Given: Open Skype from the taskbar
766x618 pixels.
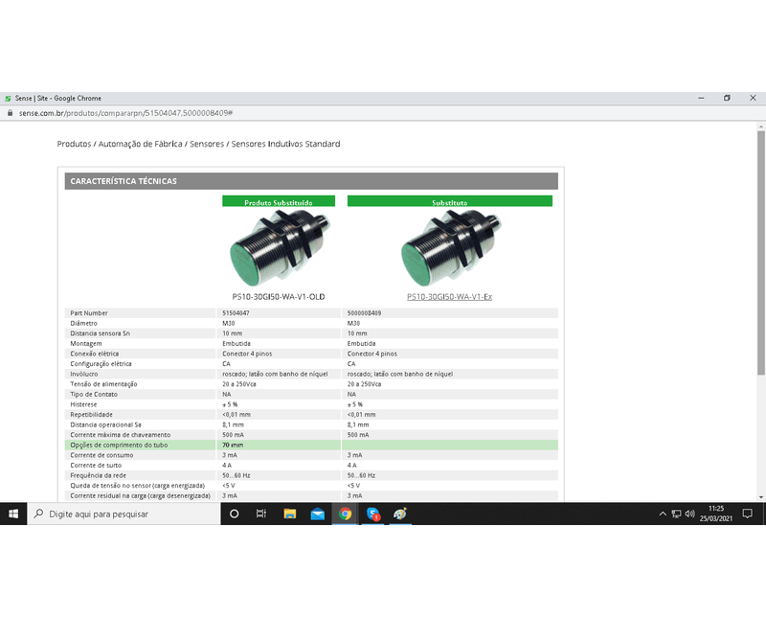Looking at the screenshot, I should (373, 514).
